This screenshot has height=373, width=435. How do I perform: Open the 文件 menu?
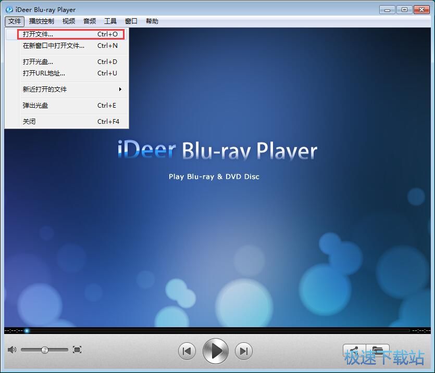pyautogui.click(x=15, y=21)
